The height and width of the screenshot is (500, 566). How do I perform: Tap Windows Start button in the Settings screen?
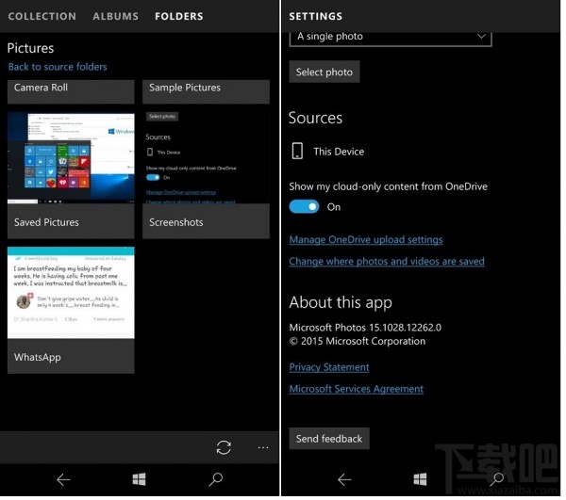pyautogui.click(x=420, y=479)
